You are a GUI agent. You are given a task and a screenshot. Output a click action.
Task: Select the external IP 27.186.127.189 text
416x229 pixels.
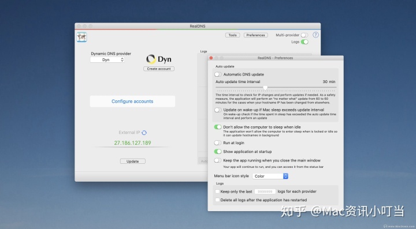pyautogui.click(x=132, y=143)
